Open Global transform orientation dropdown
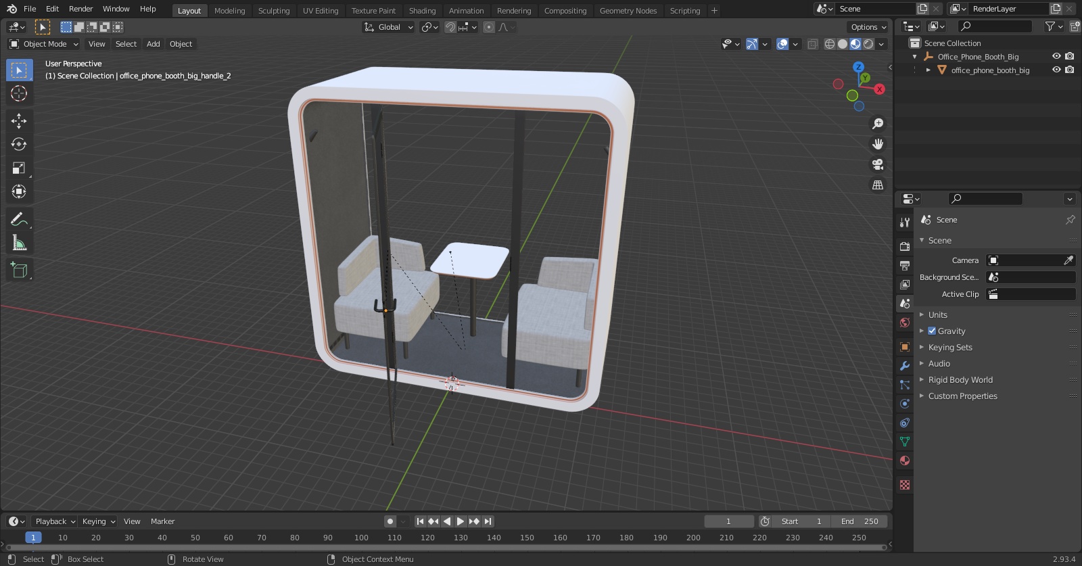The image size is (1082, 566). [x=388, y=27]
